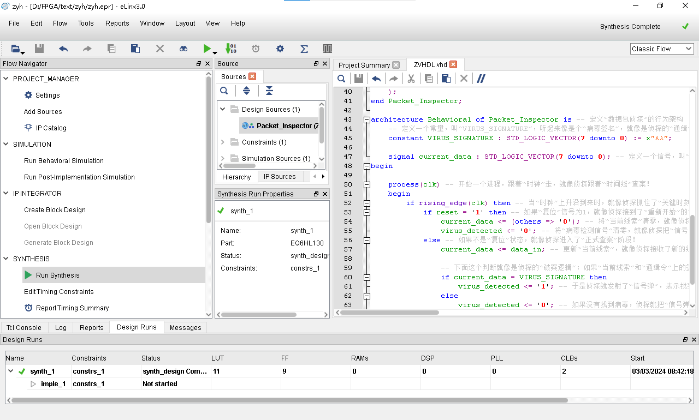The image size is (699, 420).
Task: Click the green Run flow toolbar icon
Action: tap(207, 49)
